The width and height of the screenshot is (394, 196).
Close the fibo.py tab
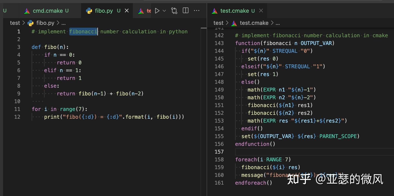pos(126,11)
